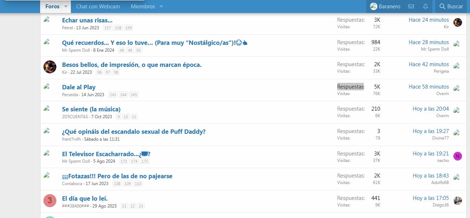Viewport: 470px width, 218px height.
Task: Open Baranero user account menu
Action: pyautogui.click(x=385, y=7)
